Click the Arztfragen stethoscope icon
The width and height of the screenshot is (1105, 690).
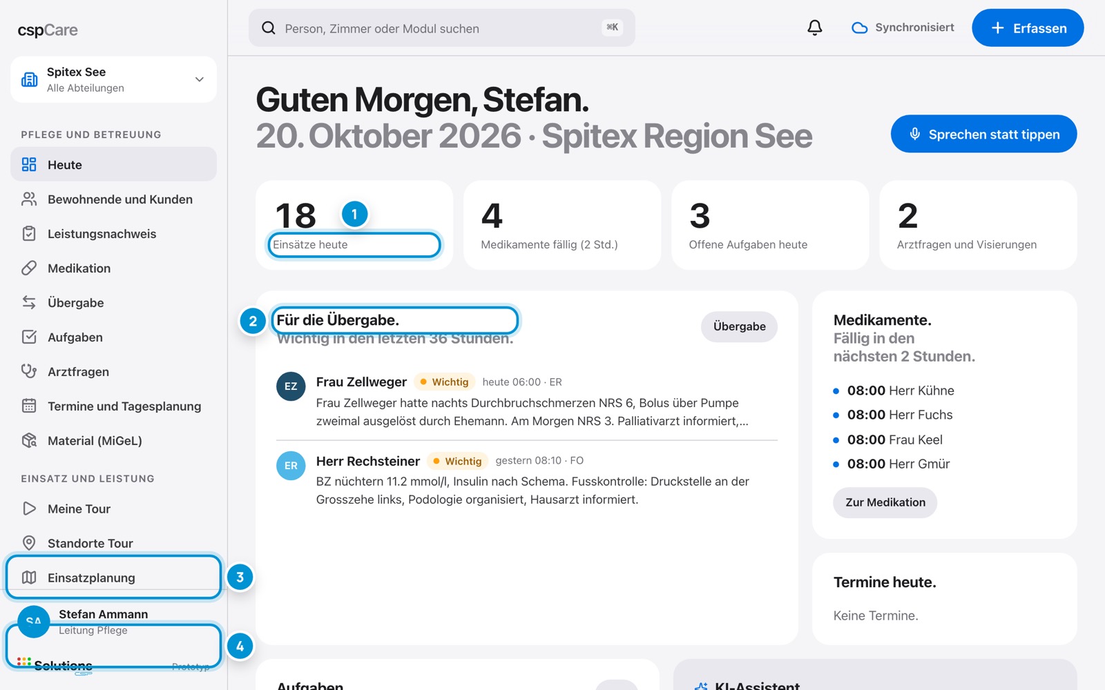[x=29, y=371]
